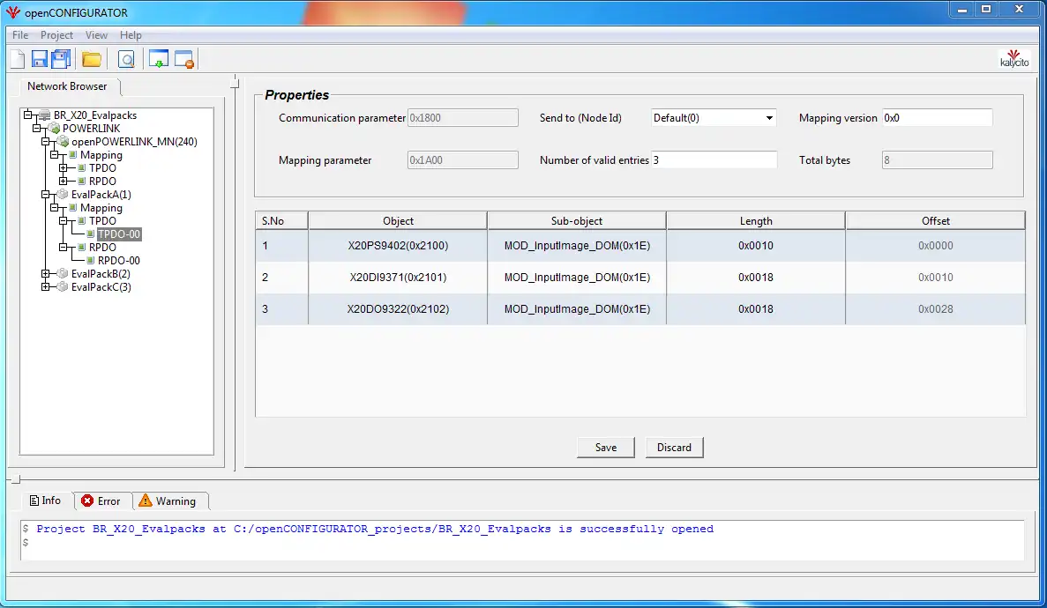The height and width of the screenshot is (608, 1047).
Task: Collapse Mapping under openPOWERLINK_MN(240)
Action: click(54, 155)
